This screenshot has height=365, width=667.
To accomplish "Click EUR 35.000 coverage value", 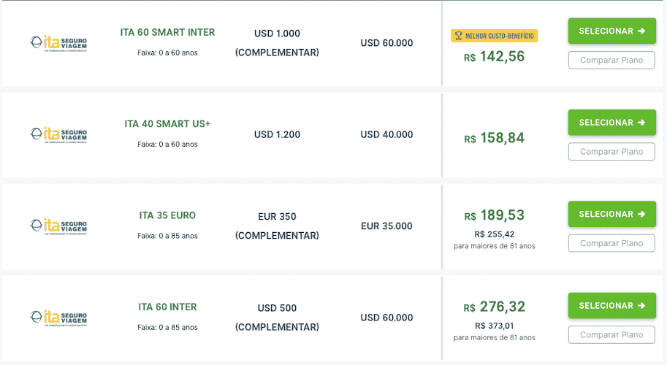I will coord(386,226).
